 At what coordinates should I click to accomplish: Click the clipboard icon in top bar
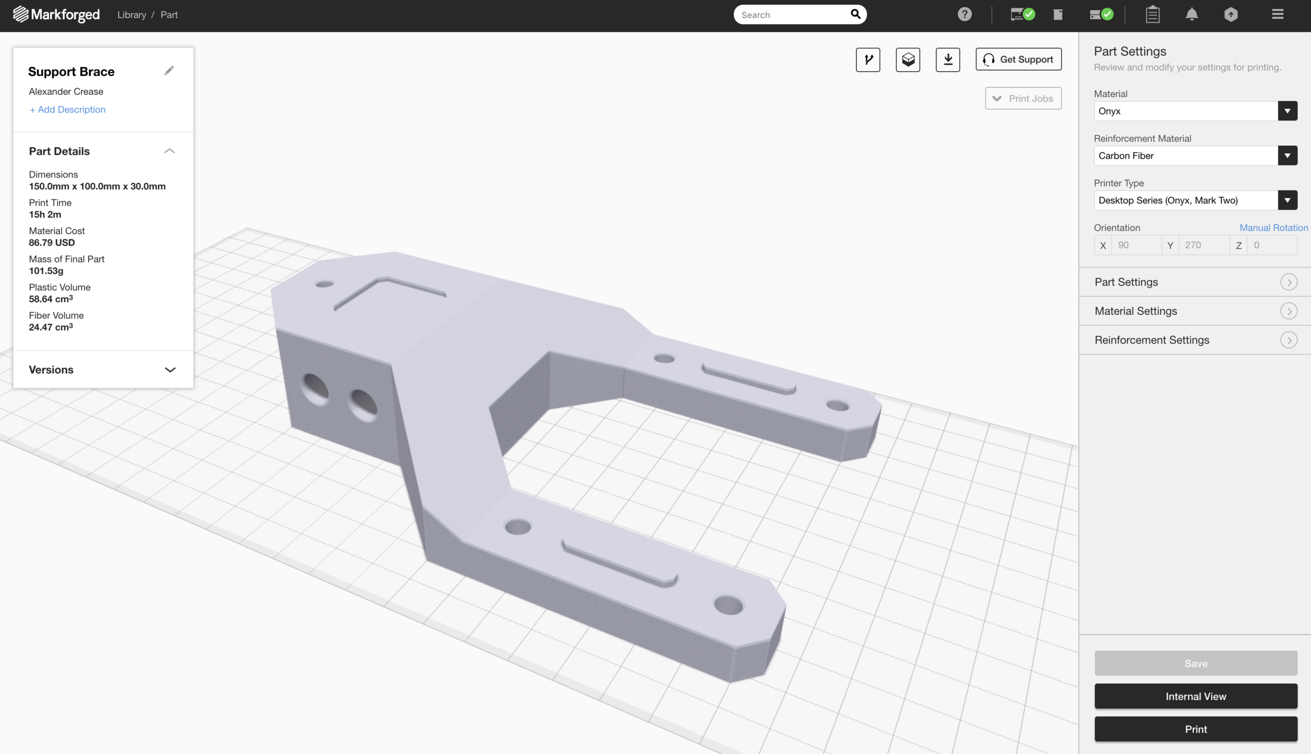(1152, 15)
